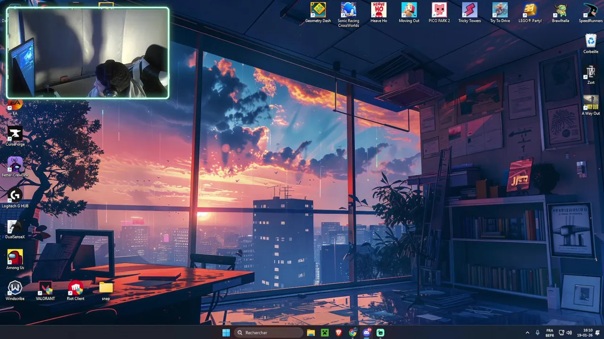Open the Windows Start menu
This screenshot has width=604, height=339.
[x=226, y=333]
